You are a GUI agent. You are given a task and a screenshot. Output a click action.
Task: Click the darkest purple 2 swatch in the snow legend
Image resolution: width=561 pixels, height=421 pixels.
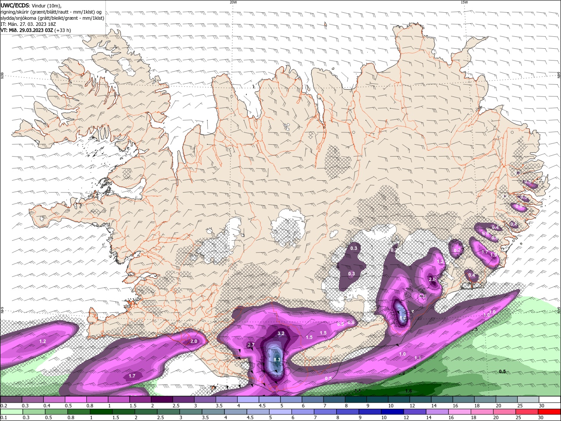click(162, 400)
